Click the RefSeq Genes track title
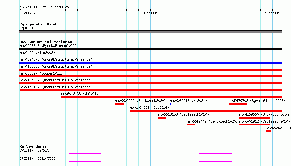This screenshot has height=166, width=291. (x=33, y=146)
